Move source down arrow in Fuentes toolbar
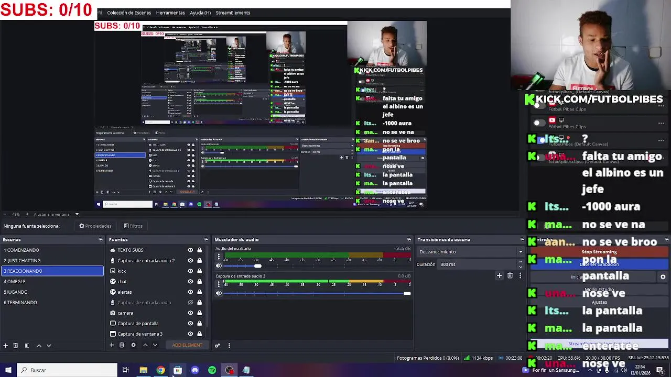Viewport: 671px width, 377px height. (155, 345)
